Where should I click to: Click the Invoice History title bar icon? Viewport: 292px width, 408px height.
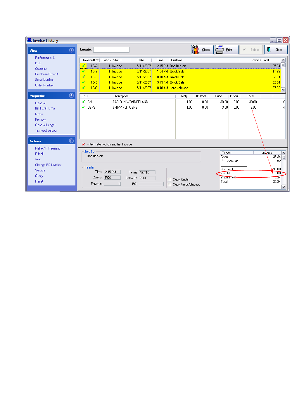[x=30, y=40]
